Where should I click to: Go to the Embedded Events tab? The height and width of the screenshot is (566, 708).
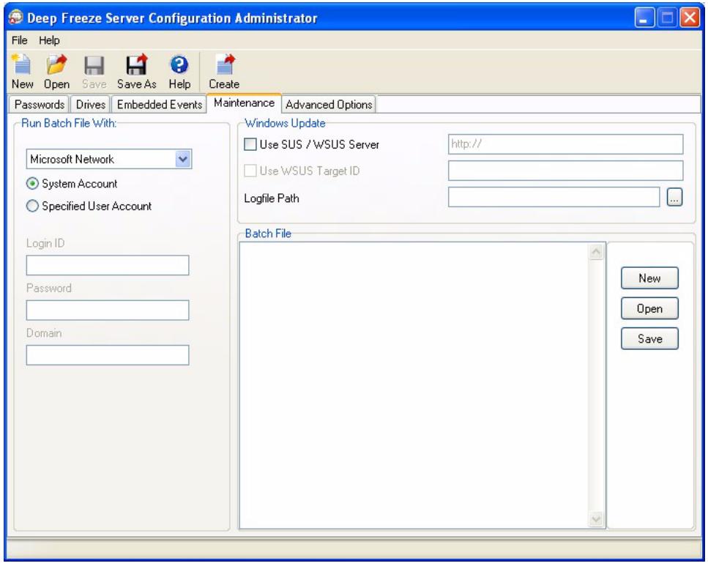(160, 105)
